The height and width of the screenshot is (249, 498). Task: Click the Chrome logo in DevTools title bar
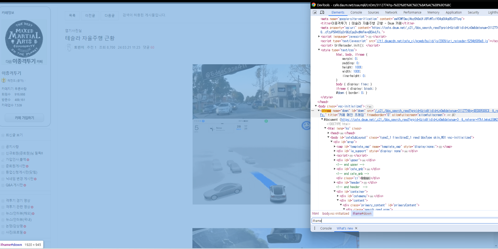pos(314,5)
